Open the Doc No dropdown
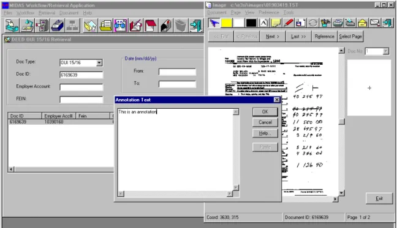The image size is (397, 228). tap(385, 51)
